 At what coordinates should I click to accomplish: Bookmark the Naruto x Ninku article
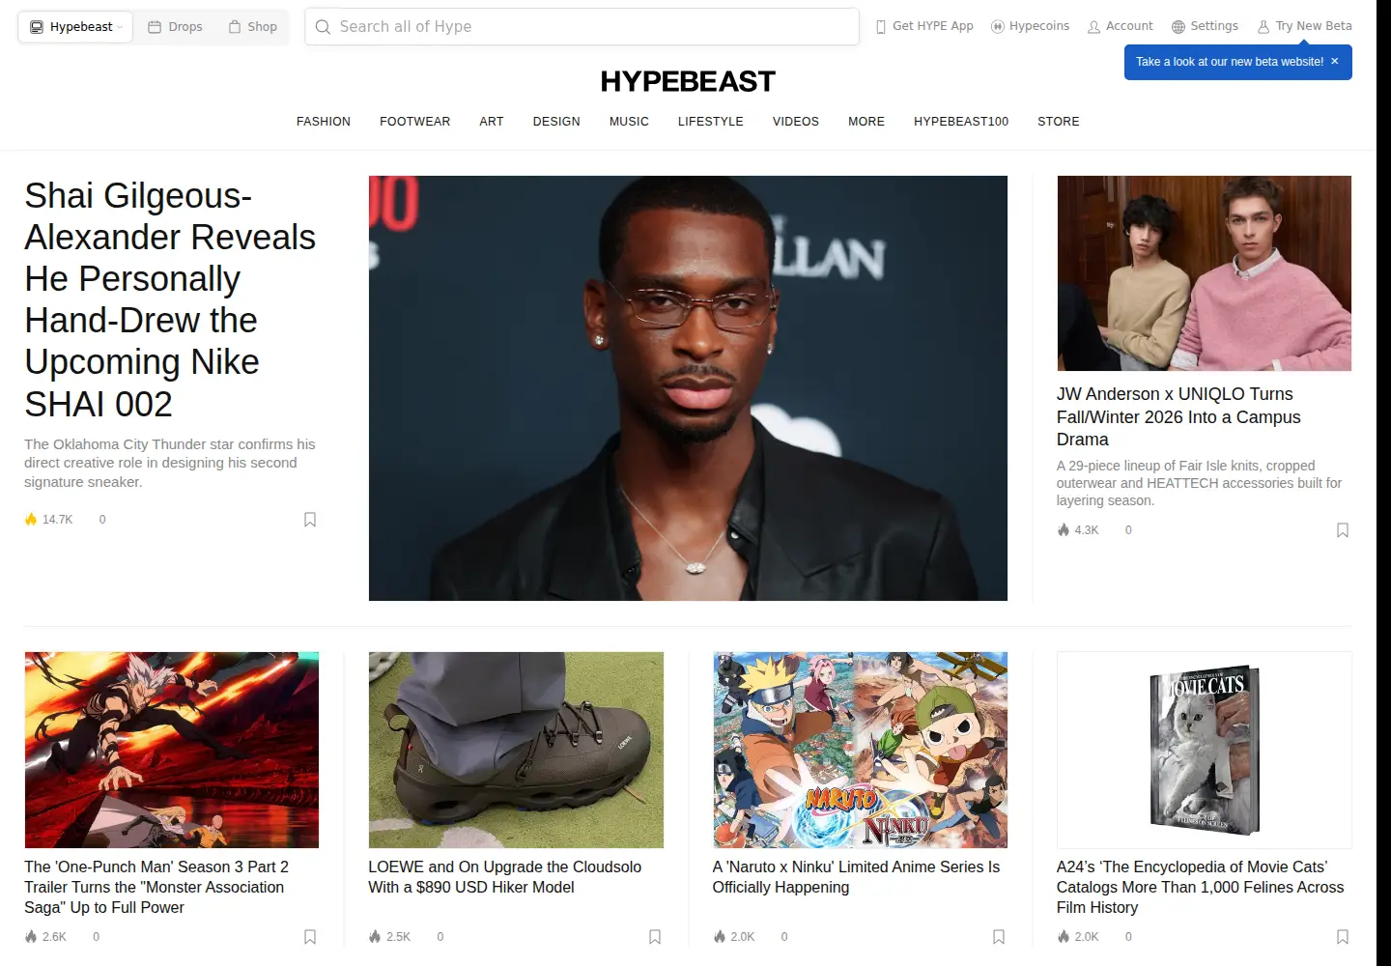pyautogui.click(x=999, y=937)
